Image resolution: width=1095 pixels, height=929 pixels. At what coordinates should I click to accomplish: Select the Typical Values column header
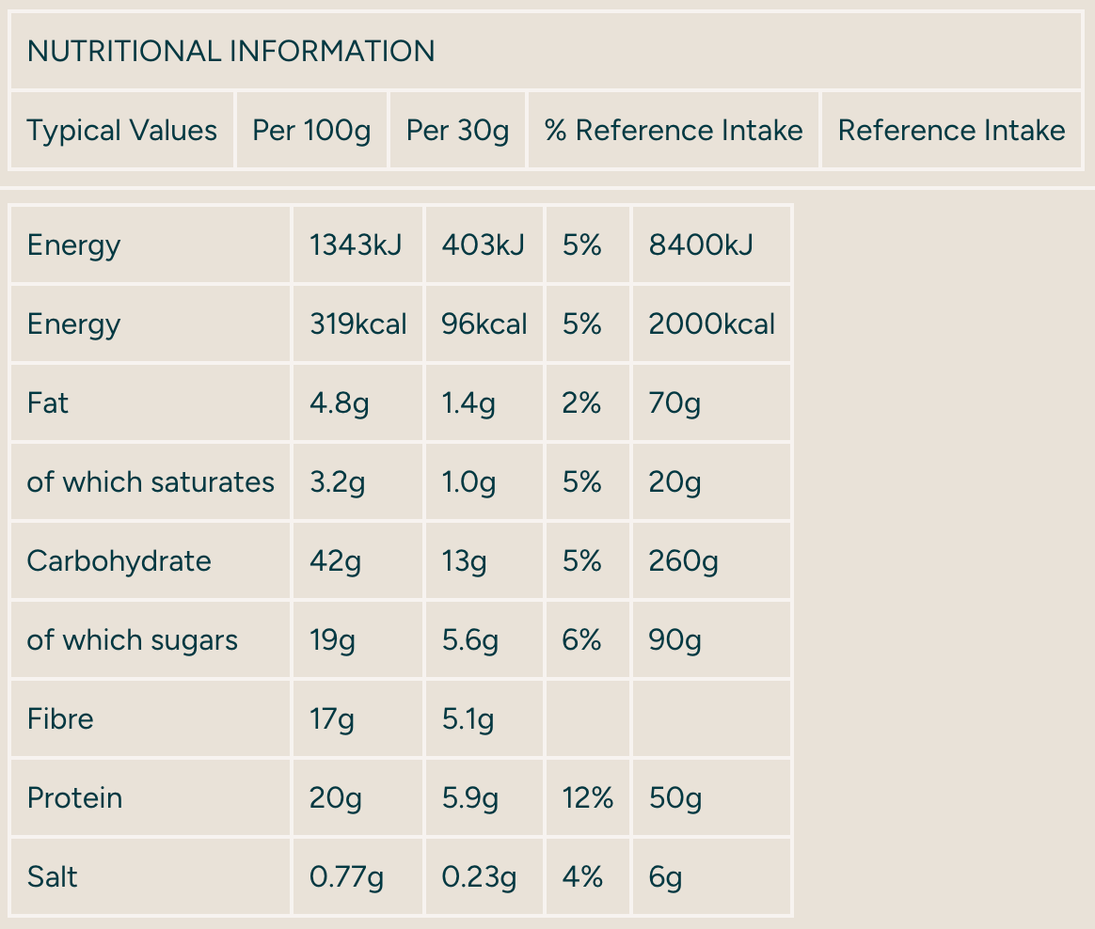click(121, 131)
